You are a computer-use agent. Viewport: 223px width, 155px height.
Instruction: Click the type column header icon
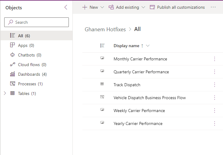(x=102, y=46)
